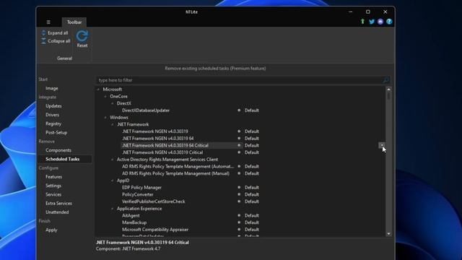Collapse the Application Experience tree node

pos(113,209)
